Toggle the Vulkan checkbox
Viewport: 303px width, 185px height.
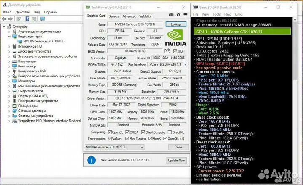pos(110,139)
